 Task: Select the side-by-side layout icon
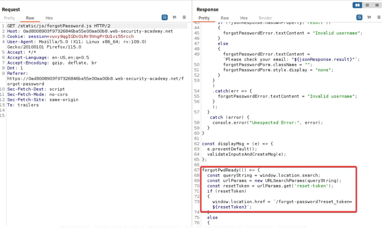click(x=358, y=5)
